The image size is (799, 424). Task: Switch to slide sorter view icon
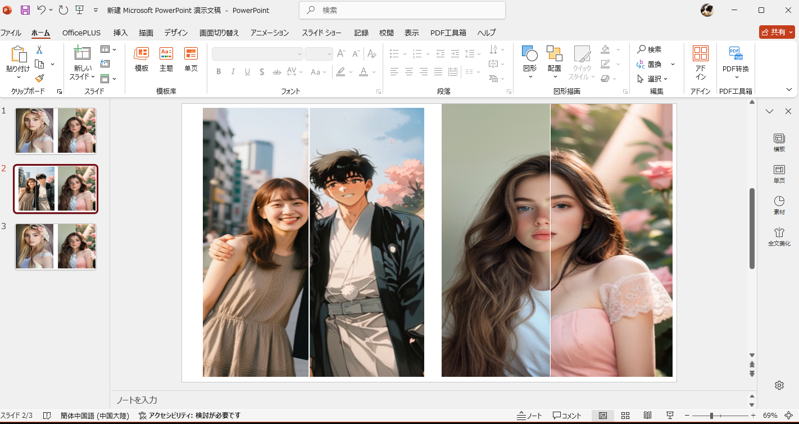pyautogui.click(x=625, y=416)
